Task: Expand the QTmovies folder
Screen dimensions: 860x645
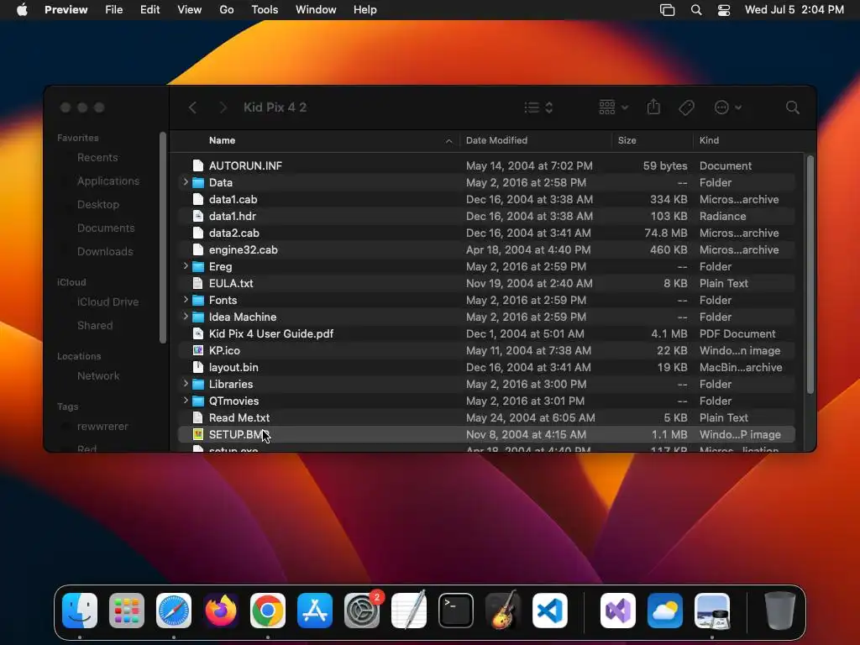Action: tap(186, 401)
